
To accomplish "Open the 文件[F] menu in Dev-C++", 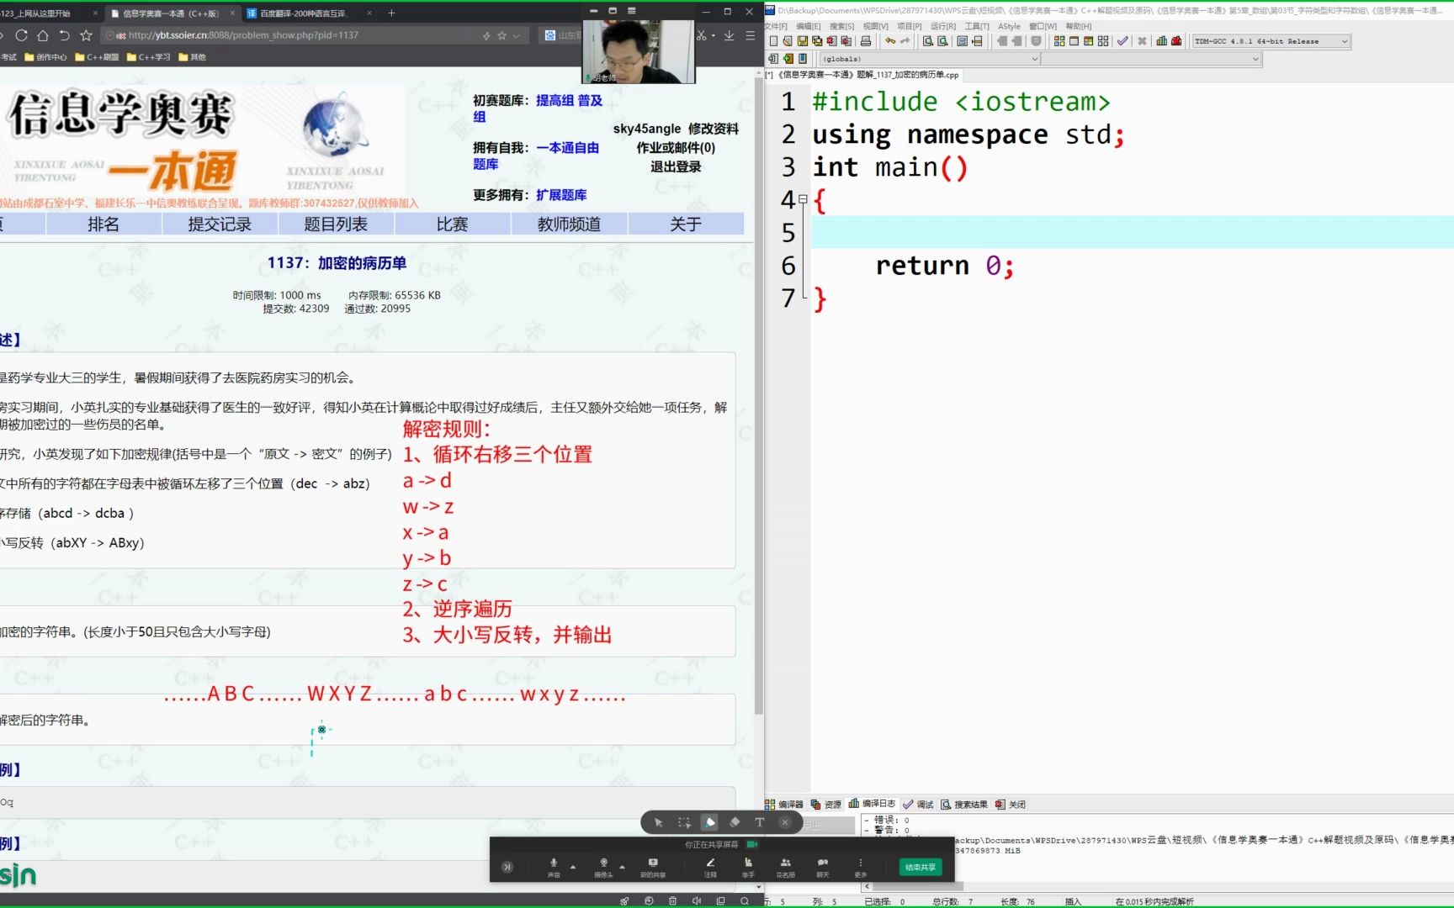I will click(776, 26).
